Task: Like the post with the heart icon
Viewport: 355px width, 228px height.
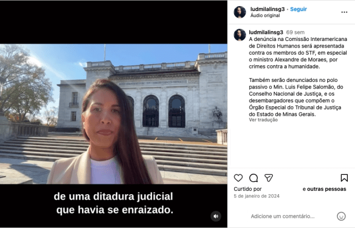Action: [238, 178]
